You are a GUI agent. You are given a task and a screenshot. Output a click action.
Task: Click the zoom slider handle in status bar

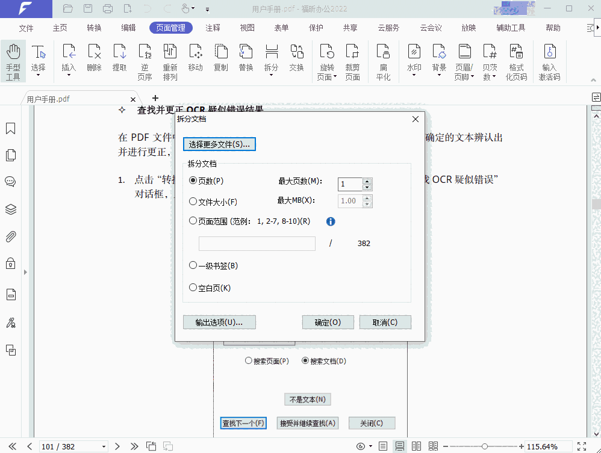point(485,446)
